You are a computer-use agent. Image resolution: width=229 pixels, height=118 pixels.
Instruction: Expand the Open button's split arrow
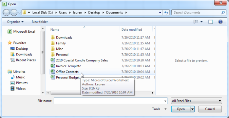pos(193,109)
